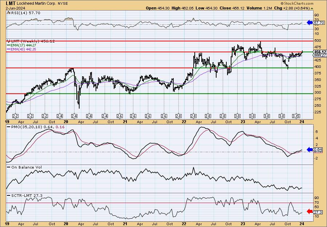
Task: Click the 6 label on the PMO axis
Action: coord(316,131)
